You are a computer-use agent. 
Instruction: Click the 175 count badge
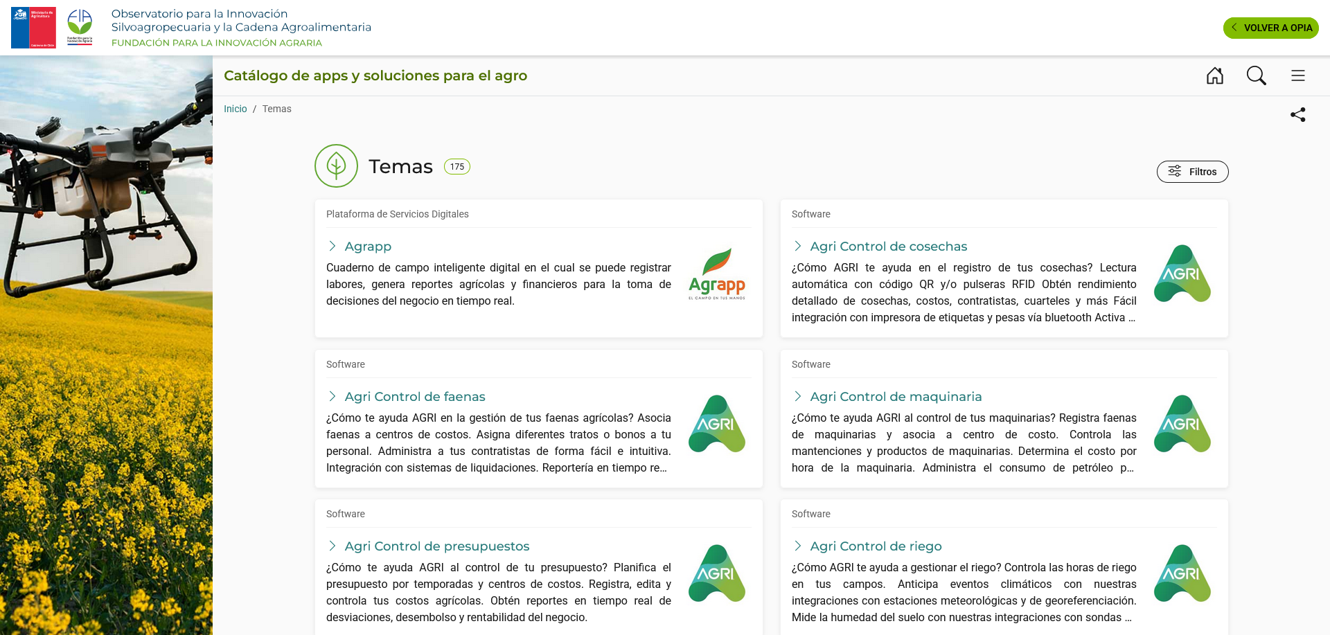(x=457, y=167)
